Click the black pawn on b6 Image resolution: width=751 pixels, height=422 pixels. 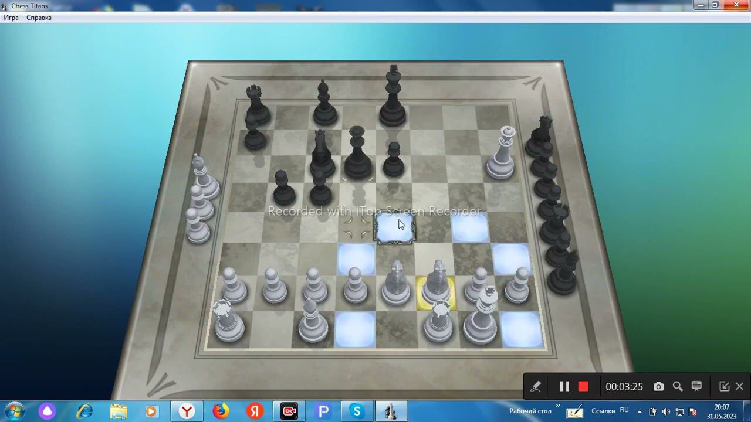(x=283, y=188)
